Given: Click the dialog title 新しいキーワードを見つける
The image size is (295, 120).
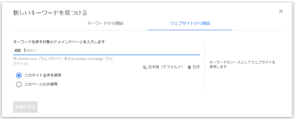Looking at the screenshot, I should [x=50, y=13].
